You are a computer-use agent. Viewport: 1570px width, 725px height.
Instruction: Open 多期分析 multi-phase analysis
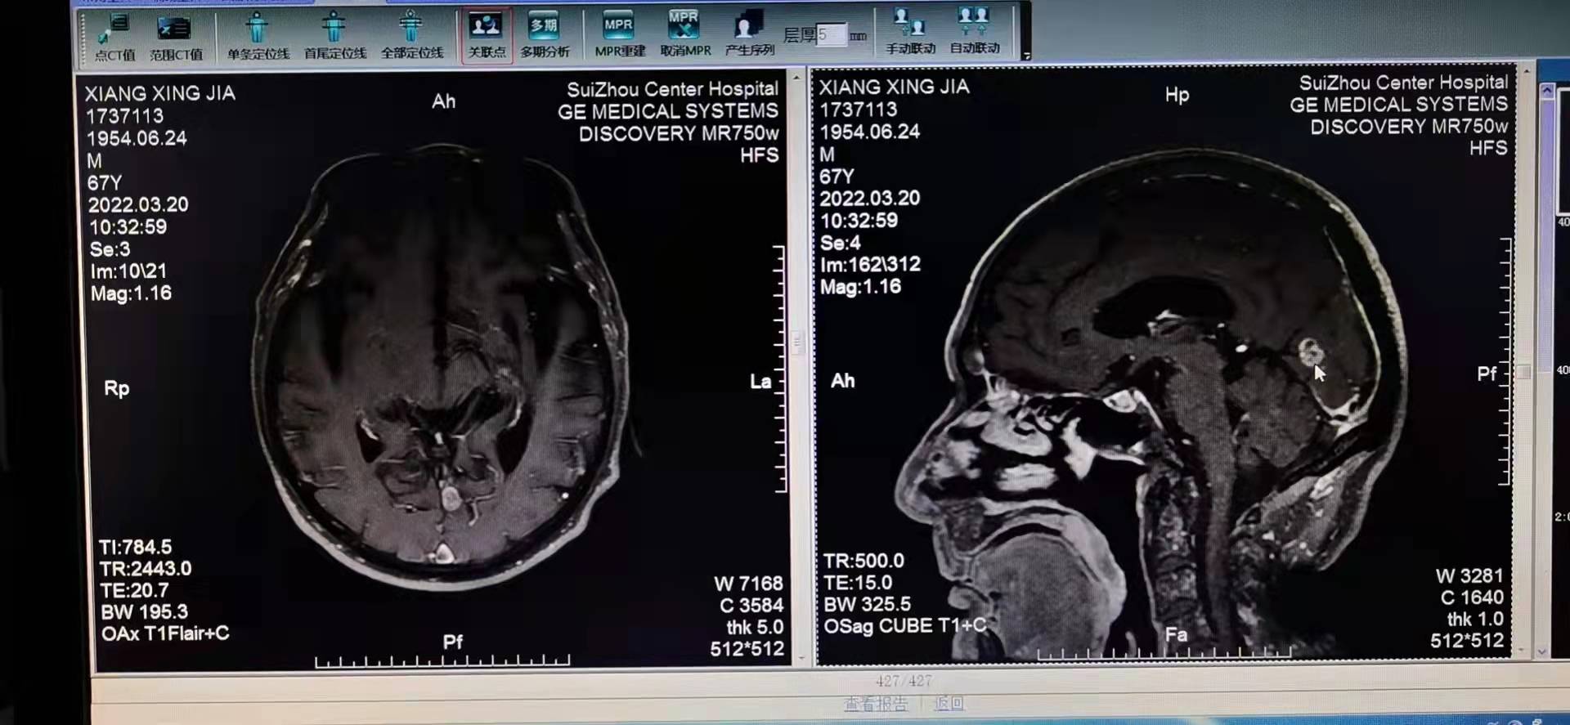pos(545,35)
